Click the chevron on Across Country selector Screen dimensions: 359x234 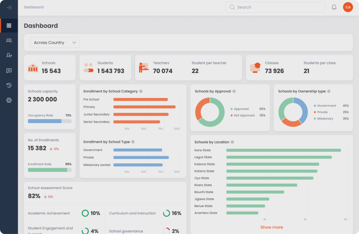click(74, 43)
